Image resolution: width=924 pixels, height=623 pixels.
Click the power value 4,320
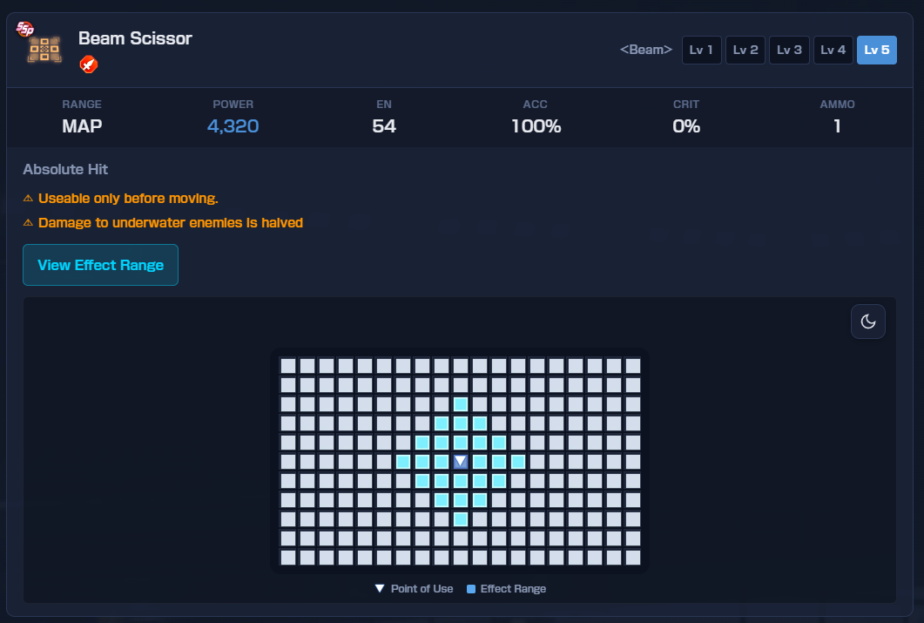233,126
